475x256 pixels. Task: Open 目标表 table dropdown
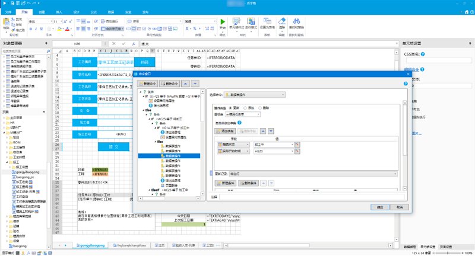tap(243, 114)
